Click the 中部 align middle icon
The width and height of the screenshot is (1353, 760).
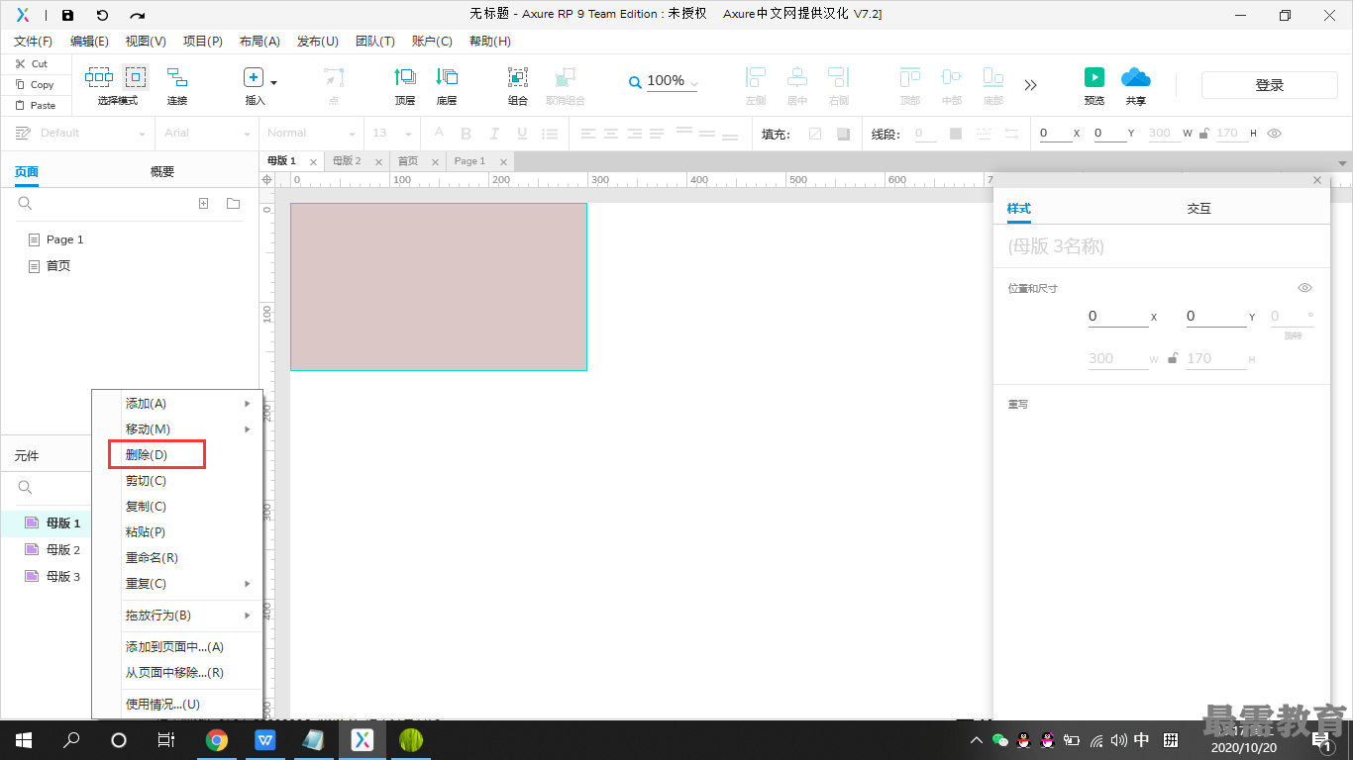952,77
